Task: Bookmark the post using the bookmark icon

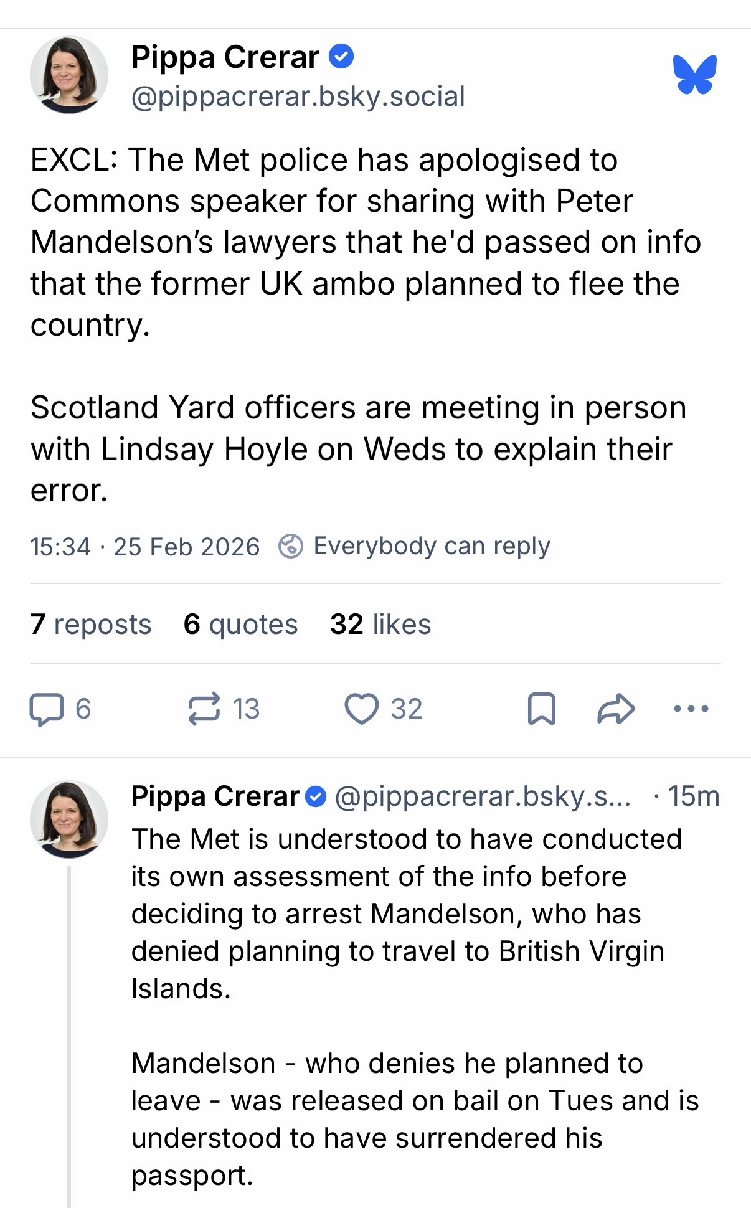Action: click(x=541, y=709)
